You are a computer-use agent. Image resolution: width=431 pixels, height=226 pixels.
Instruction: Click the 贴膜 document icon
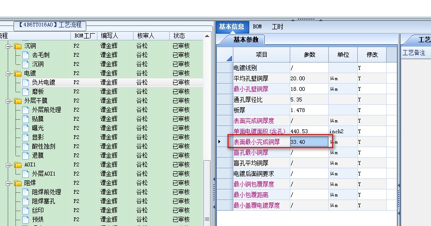click(x=26, y=119)
